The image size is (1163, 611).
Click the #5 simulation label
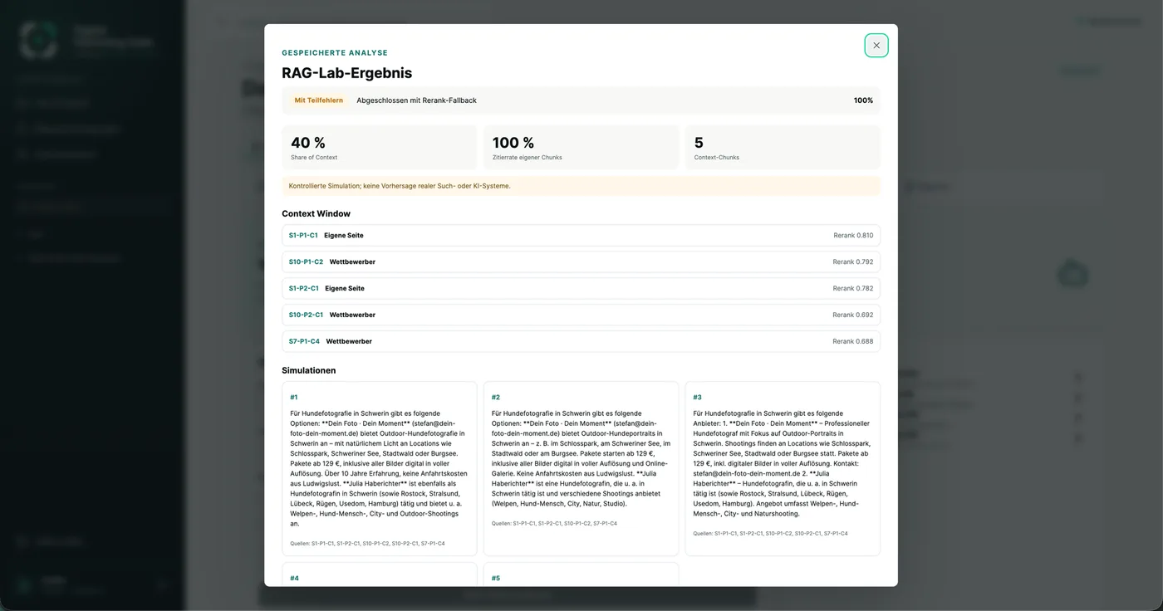click(x=496, y=578)
